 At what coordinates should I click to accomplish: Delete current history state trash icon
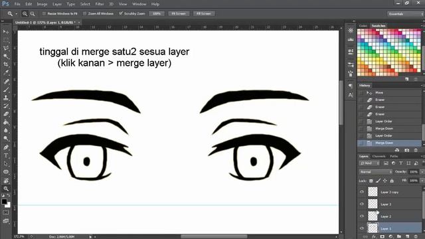pos(416,150)
